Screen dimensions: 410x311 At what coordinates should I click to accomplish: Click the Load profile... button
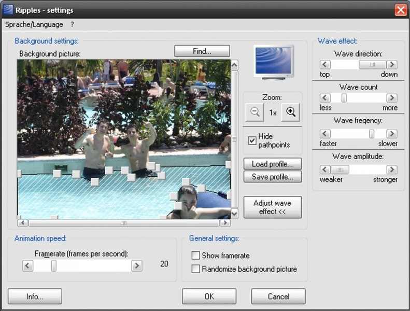click(x=273, y=164)
